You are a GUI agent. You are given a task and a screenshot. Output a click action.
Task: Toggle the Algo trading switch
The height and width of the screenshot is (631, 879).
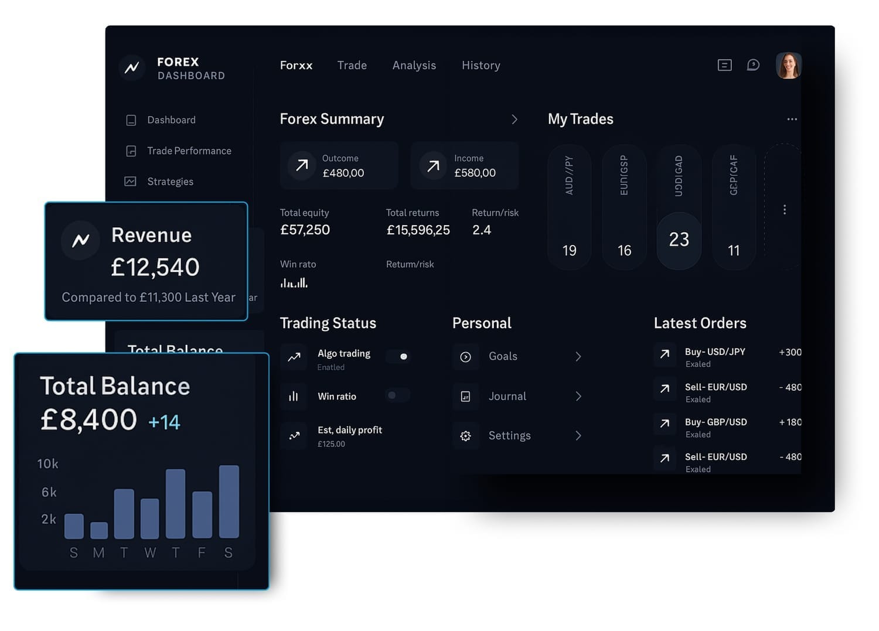click(400, 356)
